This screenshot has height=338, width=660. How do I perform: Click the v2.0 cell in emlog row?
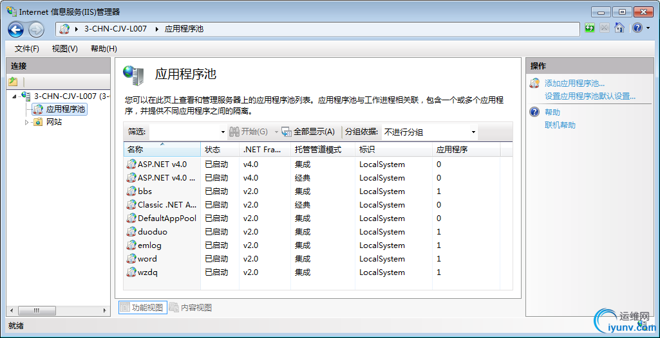click(250, 245)
